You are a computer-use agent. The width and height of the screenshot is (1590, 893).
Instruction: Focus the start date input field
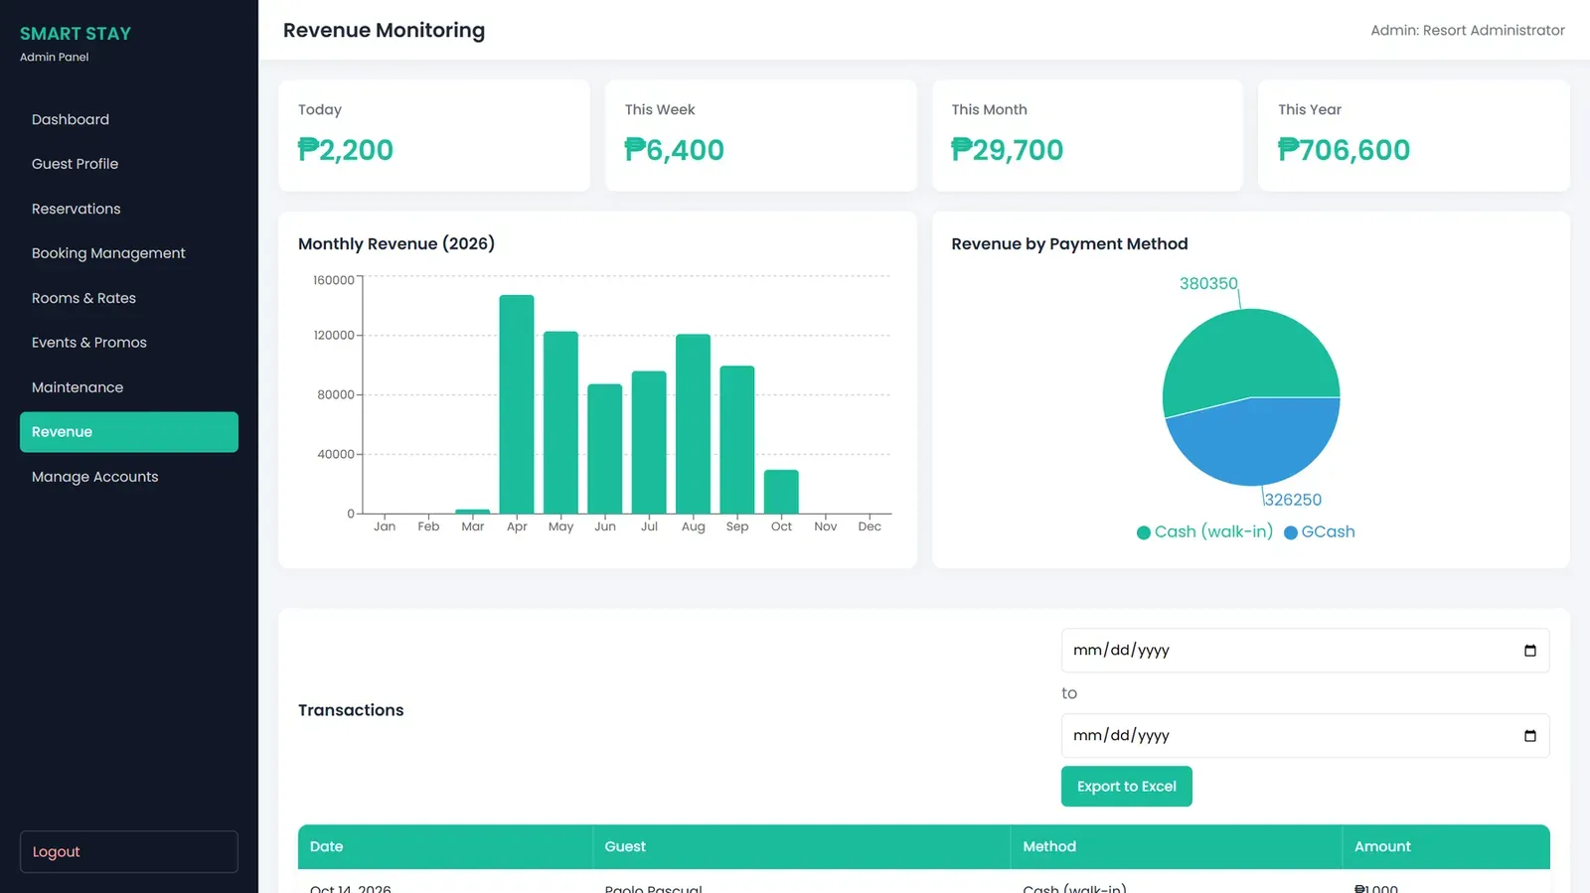coord(1305,651)
